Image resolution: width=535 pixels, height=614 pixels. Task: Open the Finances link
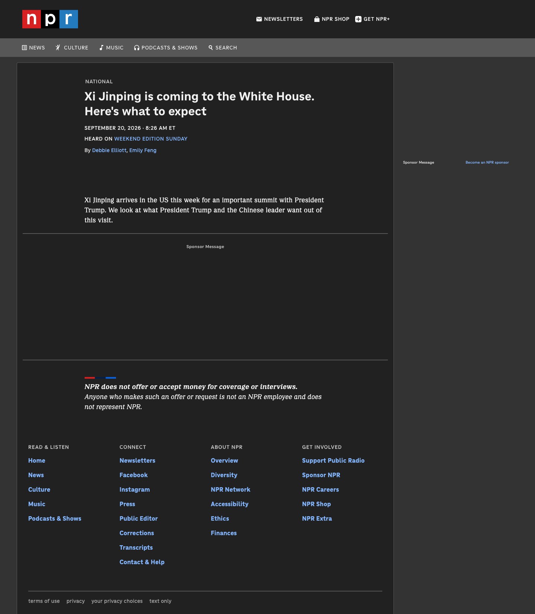[x=224, y=533]
